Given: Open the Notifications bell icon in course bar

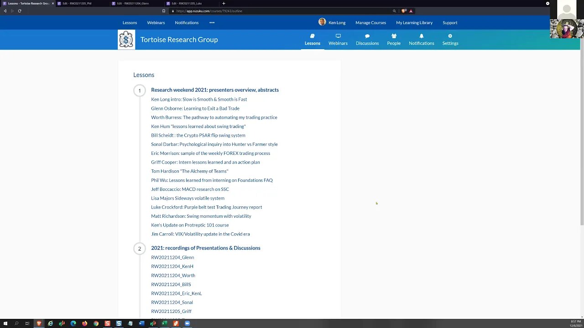Looking at the screenshot, I should click(x=421, y=36).
